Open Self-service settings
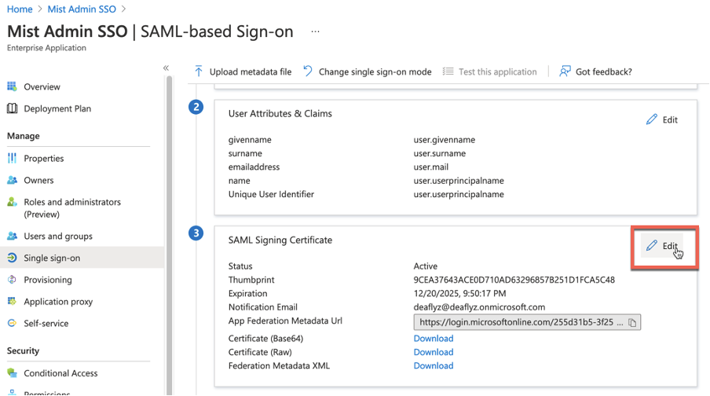The image size is (710, 396). pos(46,323)
